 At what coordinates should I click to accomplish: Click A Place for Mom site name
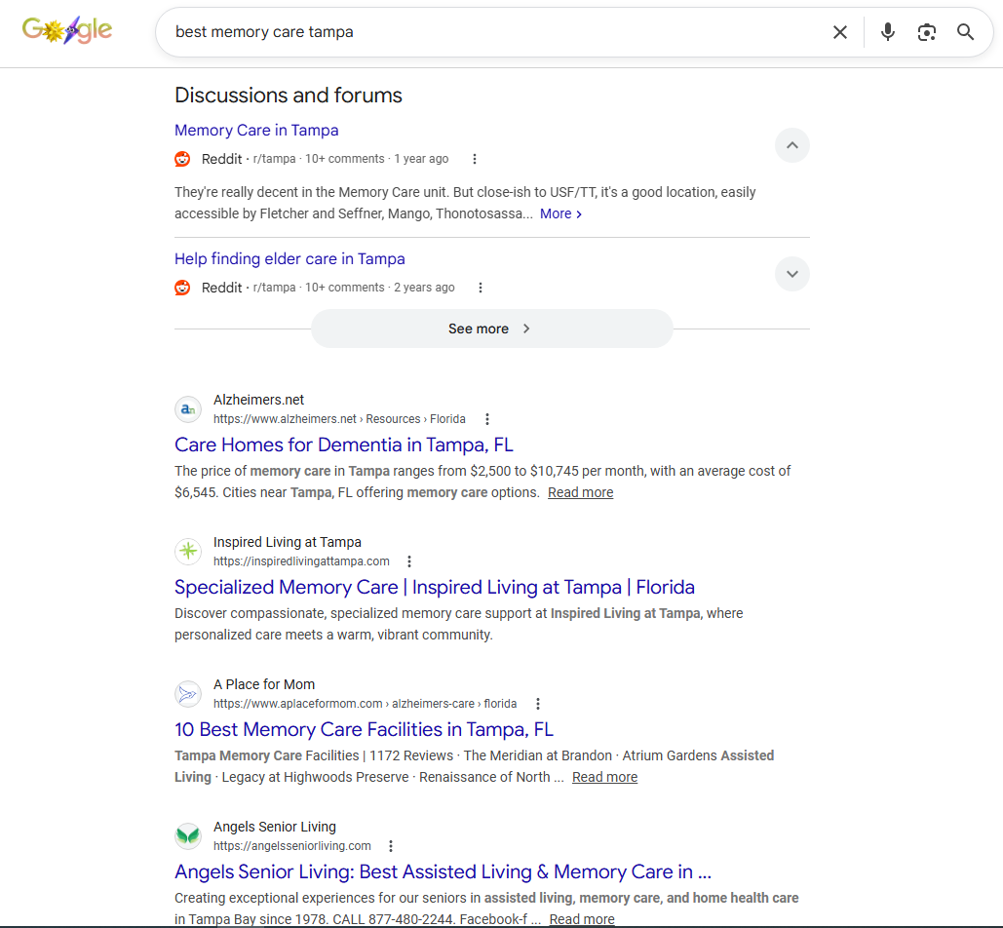pyautogui.click(x=264, y=684)
